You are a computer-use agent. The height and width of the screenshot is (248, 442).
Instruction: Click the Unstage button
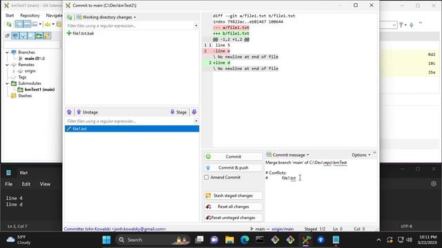click(x=87, y=112)
